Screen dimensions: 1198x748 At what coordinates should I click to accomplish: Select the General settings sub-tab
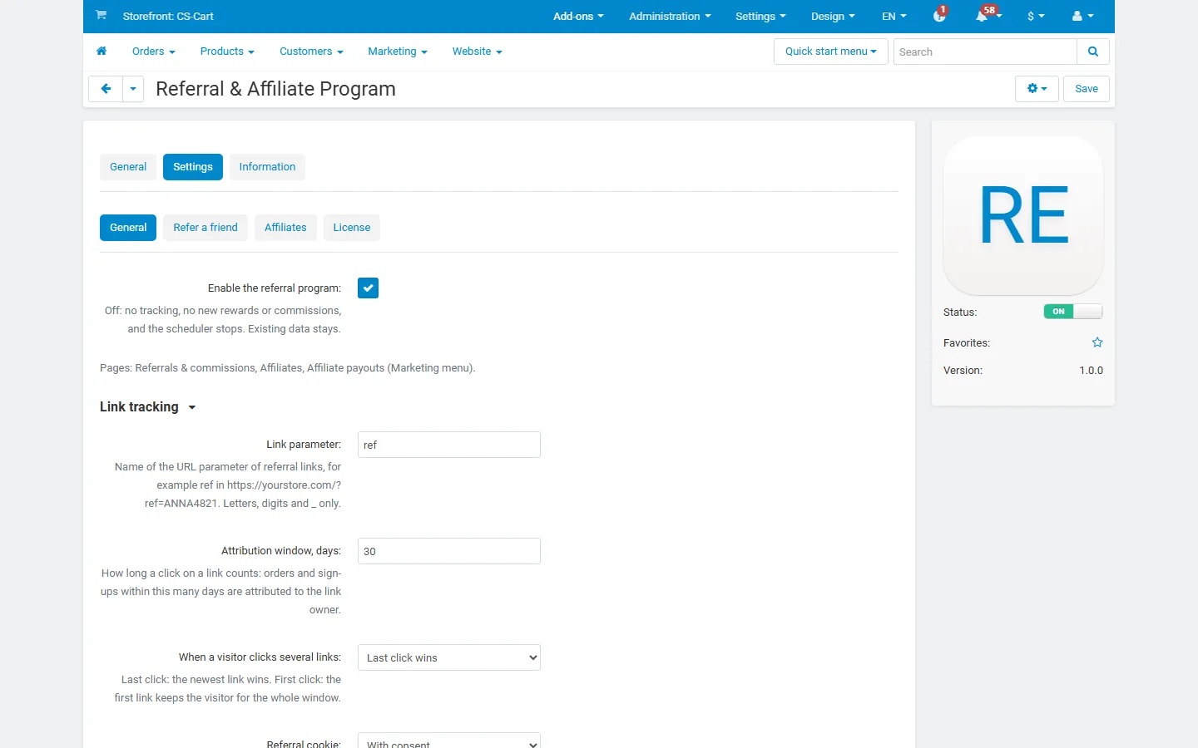[x=128, y=228]
